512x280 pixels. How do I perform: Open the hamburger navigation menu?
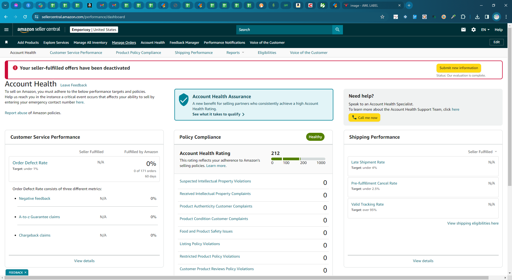point(6,30)
